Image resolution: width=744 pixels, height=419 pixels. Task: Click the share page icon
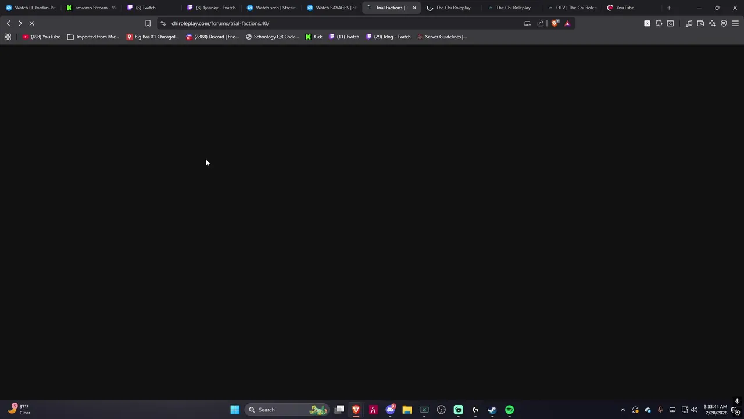pyautogui.click(x=541, y=23)
